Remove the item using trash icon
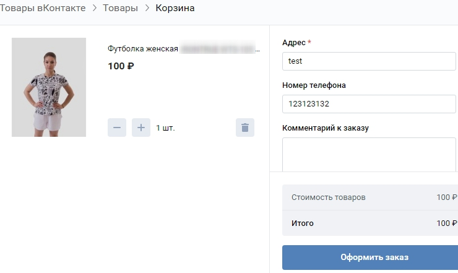Viewport: 458px width, 273px height. click(x=245, y=128)
